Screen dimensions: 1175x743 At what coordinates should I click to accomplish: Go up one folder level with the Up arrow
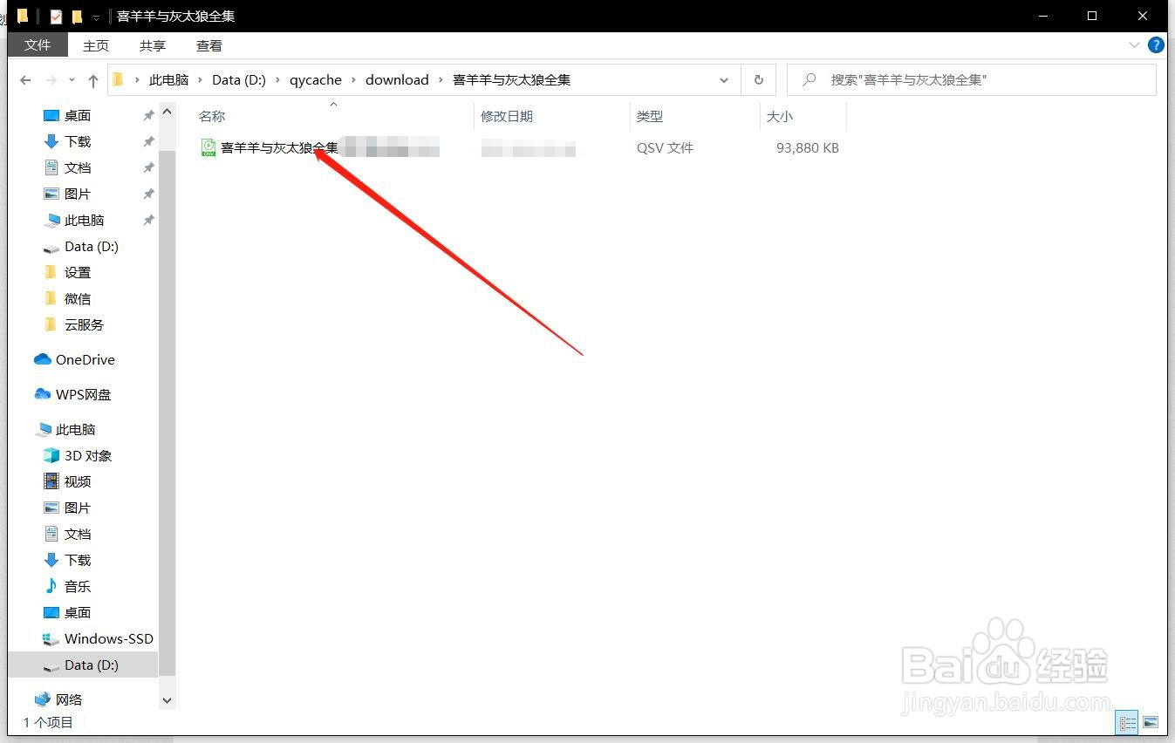93,80
